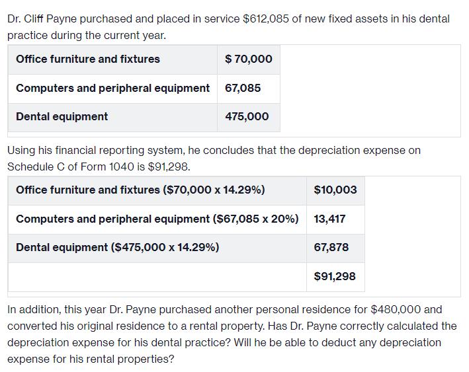Image resolution: width=469 pixels, height=372 pixels.
Task: Click the furniture depreciation row with 14.29%
Action: (x=140, y=190)
